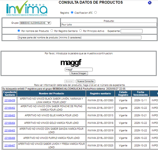
Task: Click the Estado Registro column header
Action: point(123,93)
